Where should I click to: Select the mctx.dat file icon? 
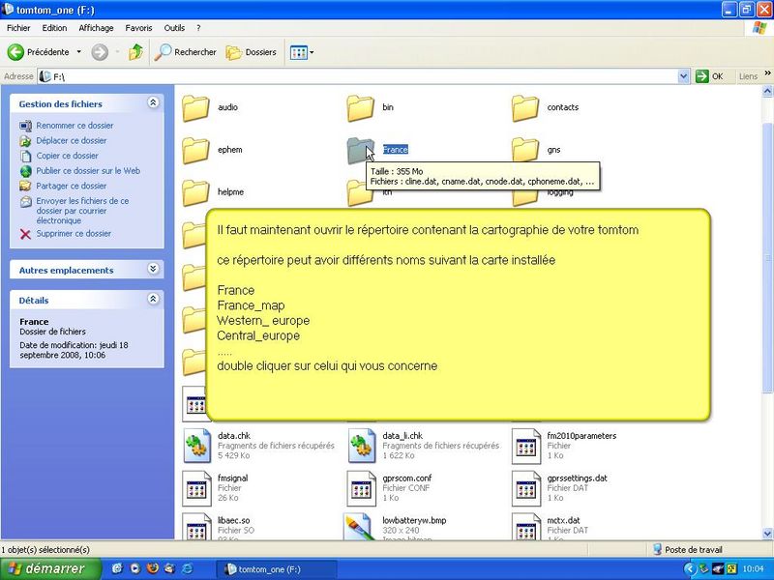point(526,527)
